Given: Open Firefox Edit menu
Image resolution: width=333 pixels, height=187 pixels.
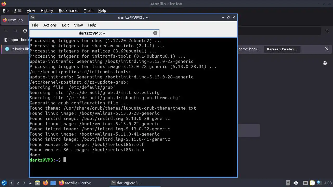Looking at the screenshot, I should click(x=18, y=11).
